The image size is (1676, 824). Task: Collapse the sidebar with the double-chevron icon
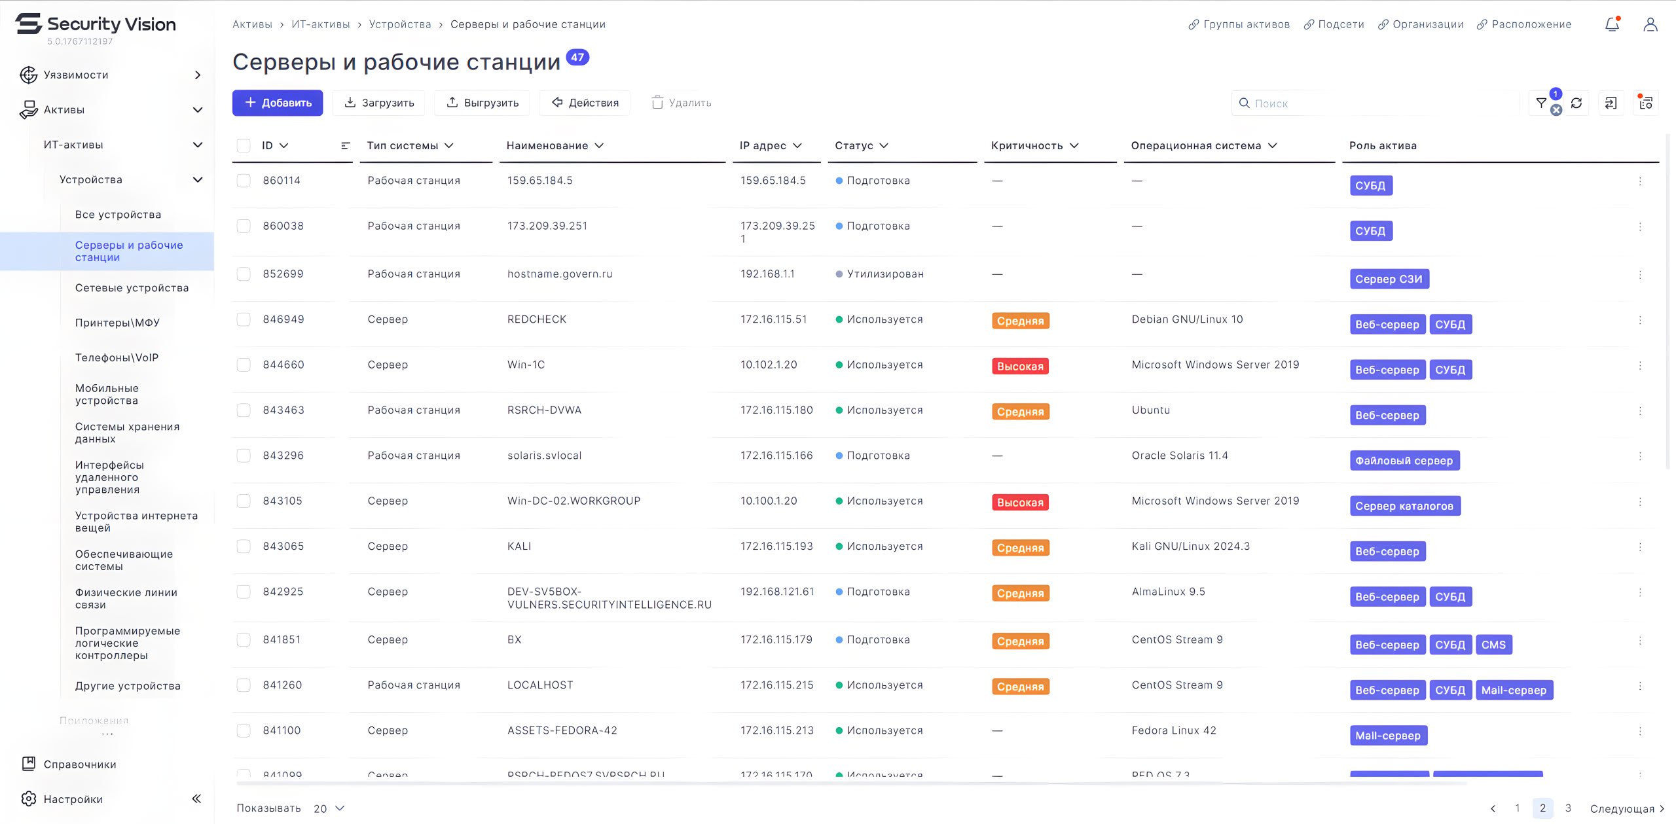(196, 798)
